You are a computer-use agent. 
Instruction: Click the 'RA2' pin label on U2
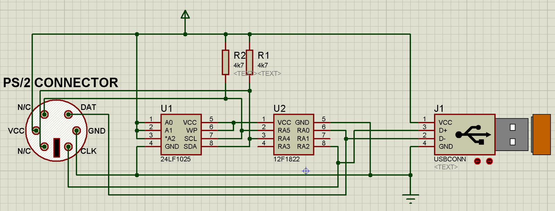coord(303,146)
